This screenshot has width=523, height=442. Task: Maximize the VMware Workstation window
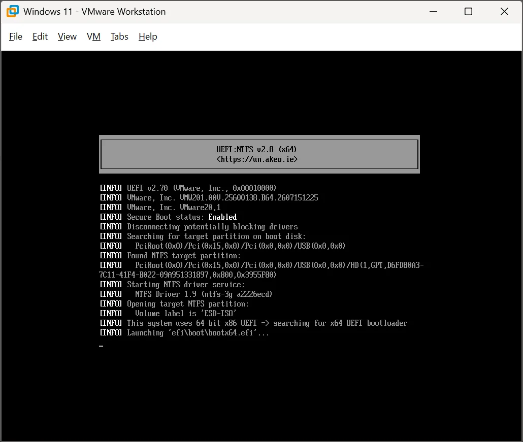(468, 11)
